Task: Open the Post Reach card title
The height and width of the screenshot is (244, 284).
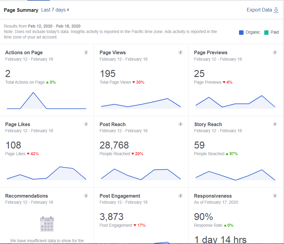Action: (113, 125)
